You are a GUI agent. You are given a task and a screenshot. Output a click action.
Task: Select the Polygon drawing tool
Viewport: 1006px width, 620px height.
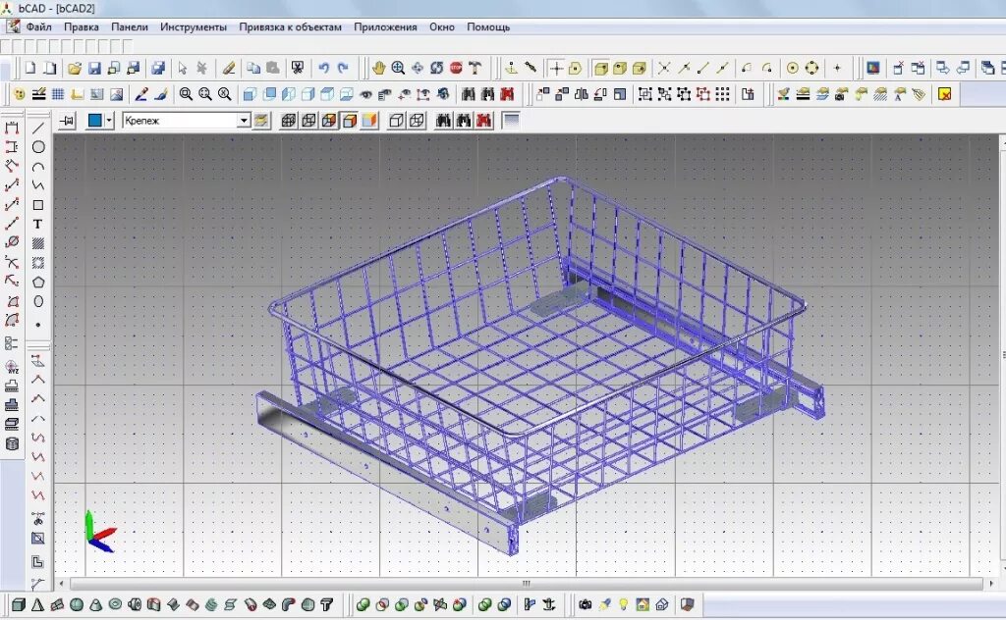pos(38,282)
